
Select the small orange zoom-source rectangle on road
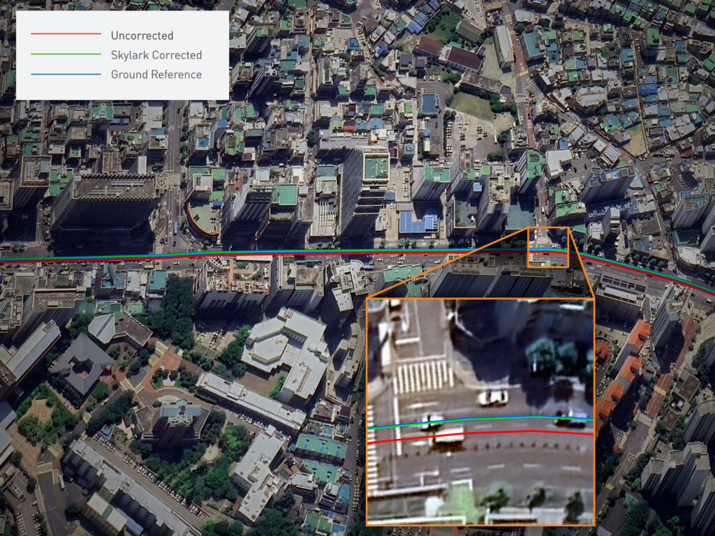pyautogui.click(x=548, y=248)
